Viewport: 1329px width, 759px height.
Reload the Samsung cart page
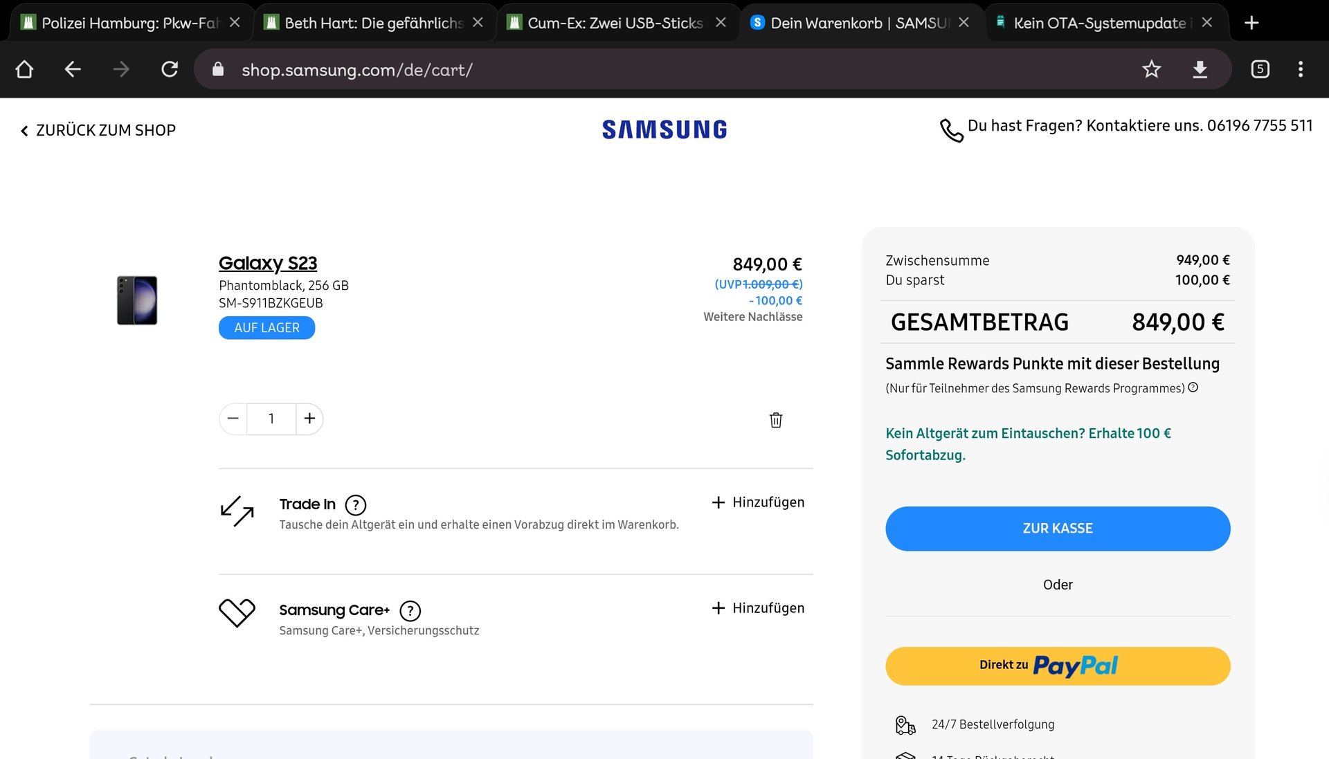coord(170,69)
